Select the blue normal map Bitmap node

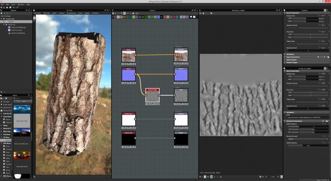coord(128,75)
